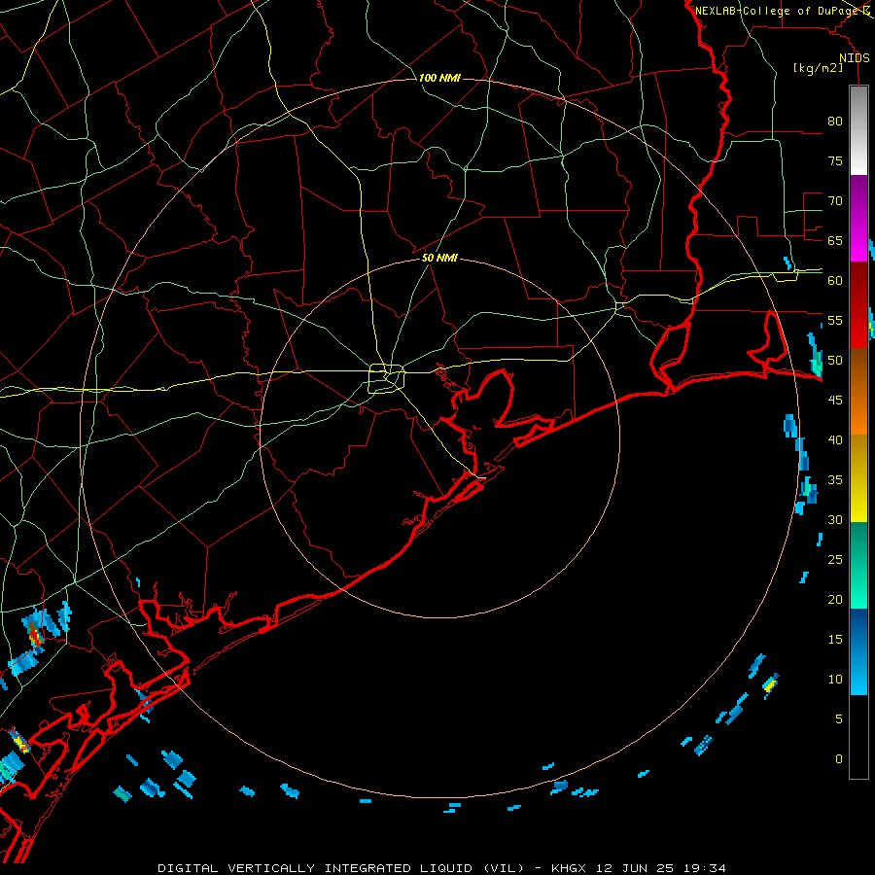Click the yellow Houston beltway loop at map center
Image resolution: width=875 pixels, height=875 pixels.
[387, 378]
